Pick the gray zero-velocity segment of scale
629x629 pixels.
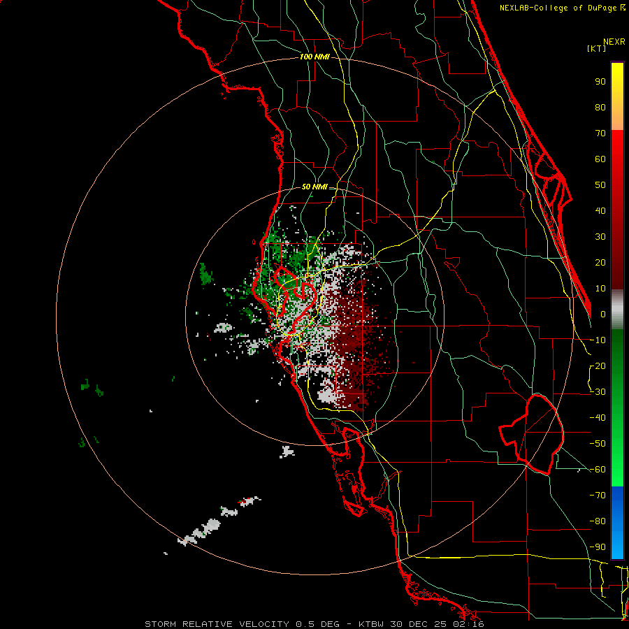point(617,310)
